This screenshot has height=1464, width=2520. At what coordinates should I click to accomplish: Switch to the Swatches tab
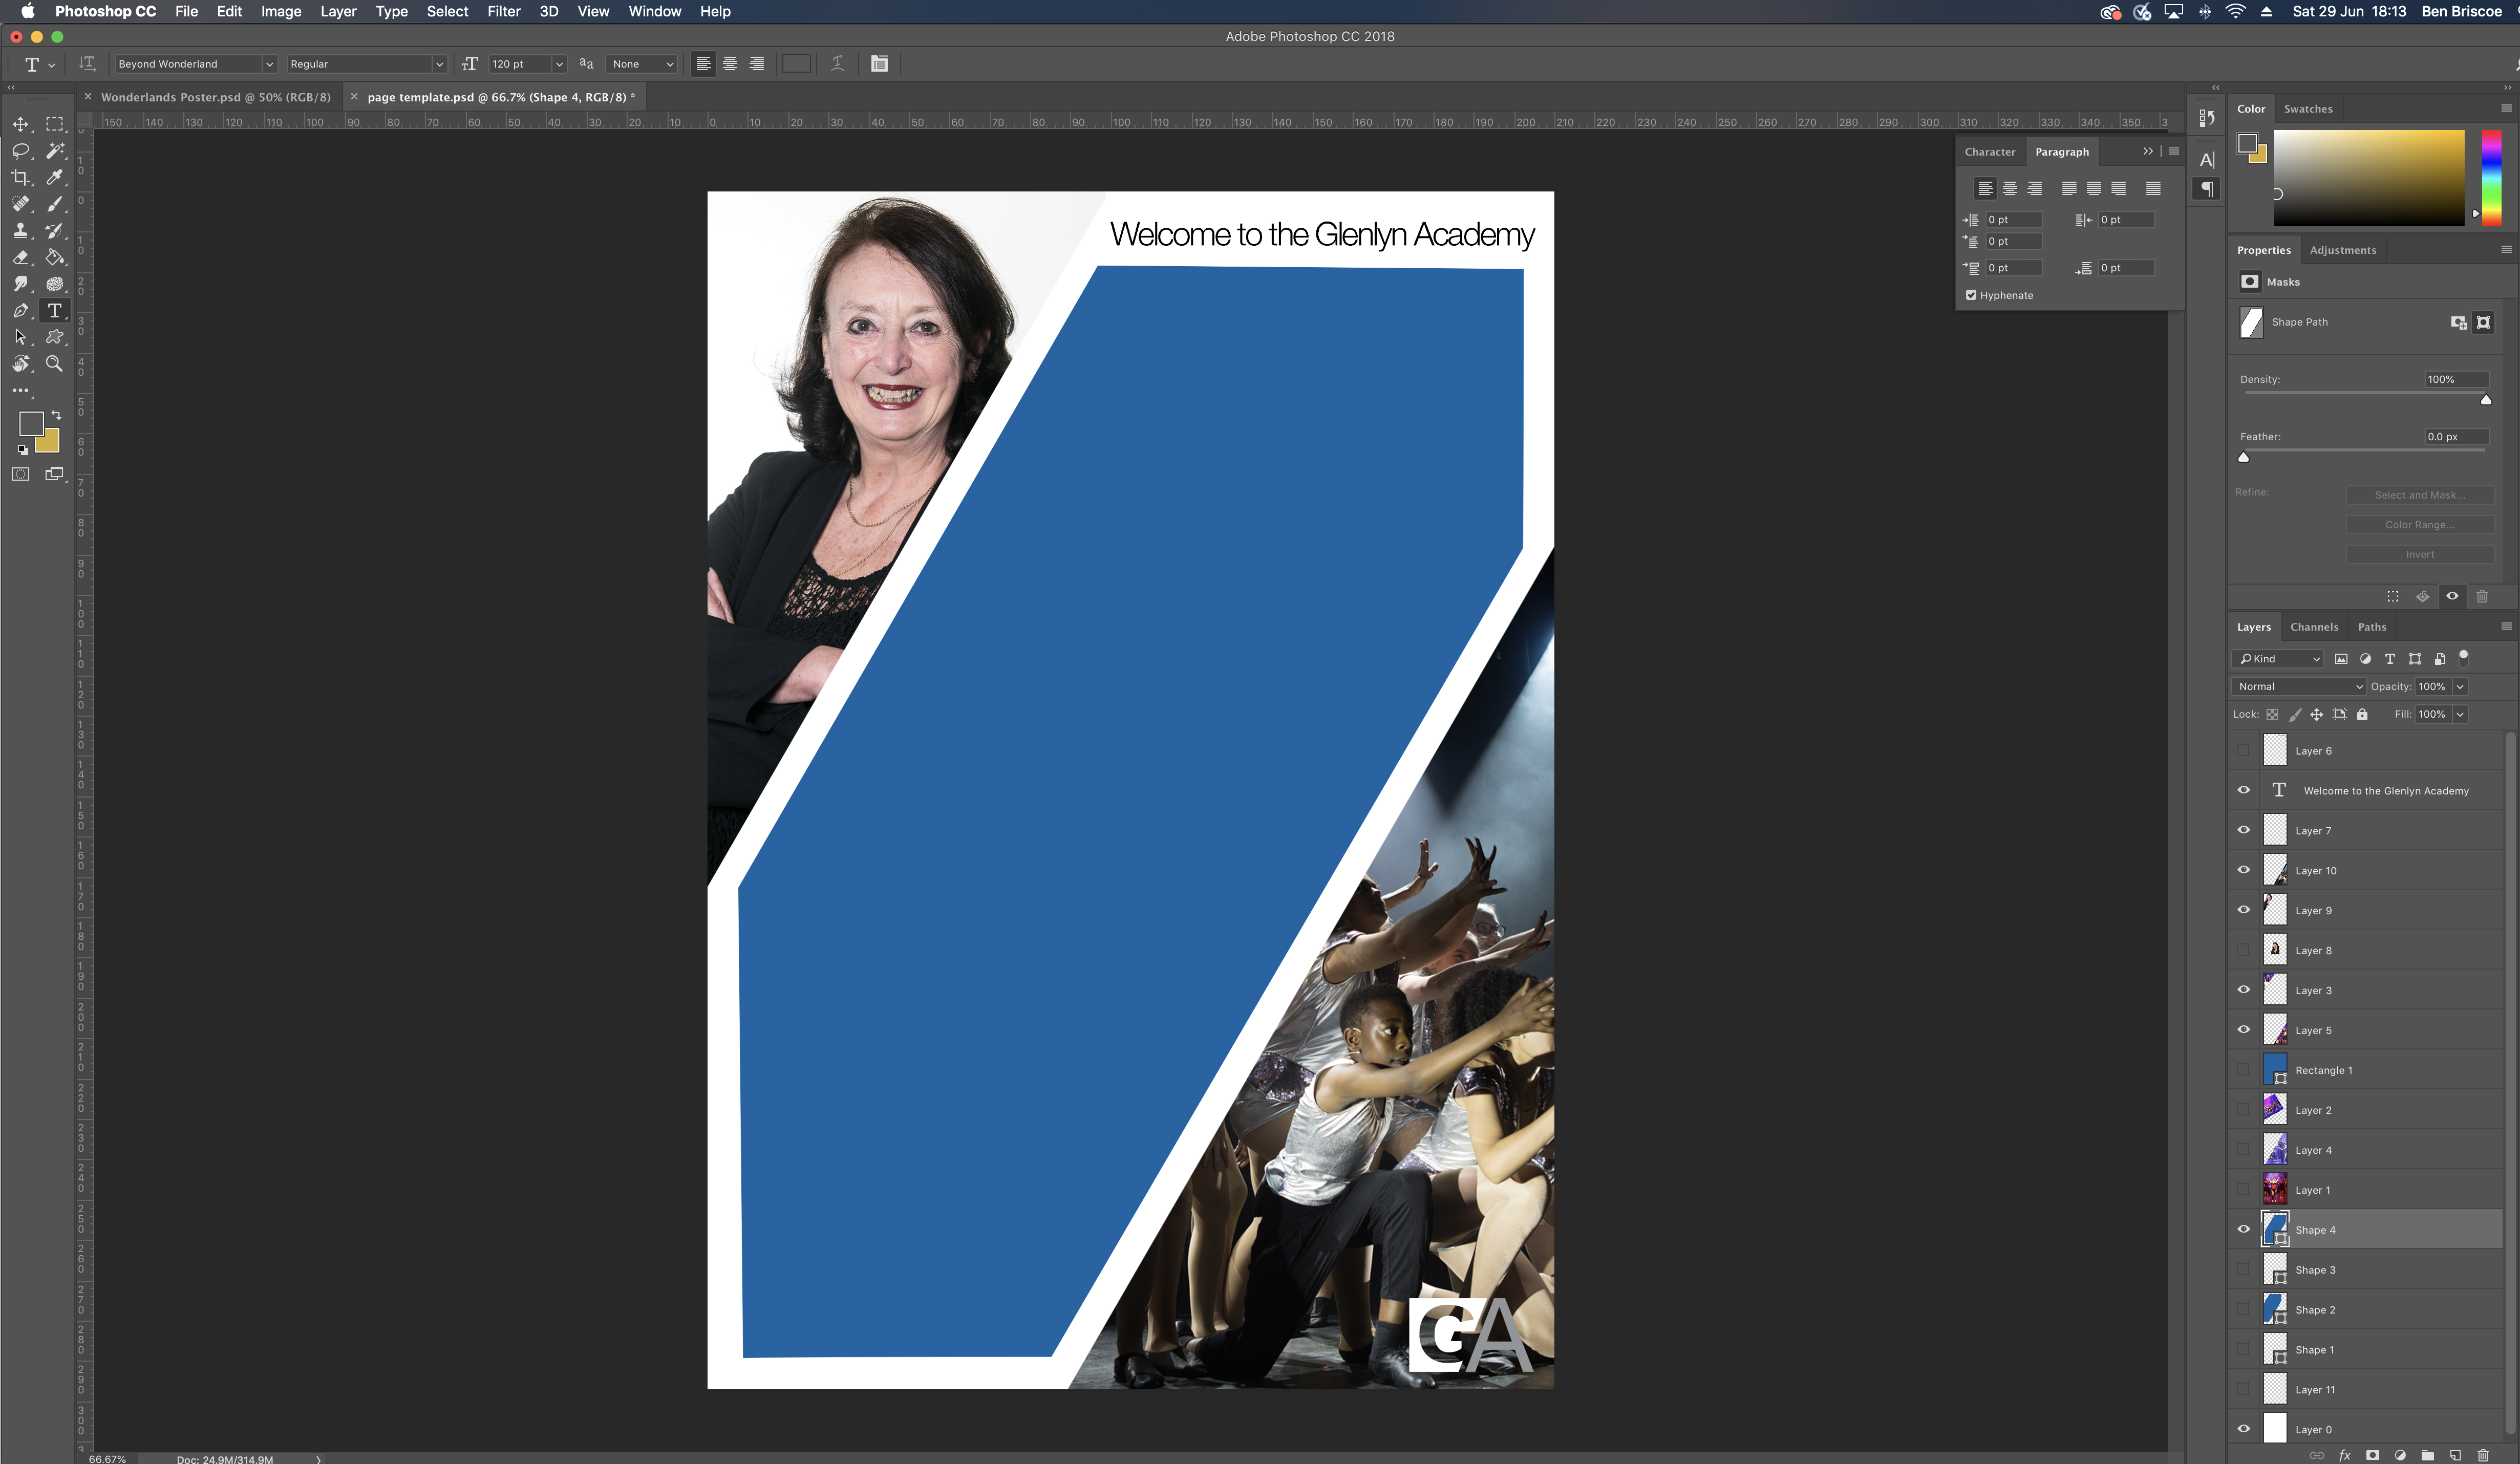[2308, 109]
